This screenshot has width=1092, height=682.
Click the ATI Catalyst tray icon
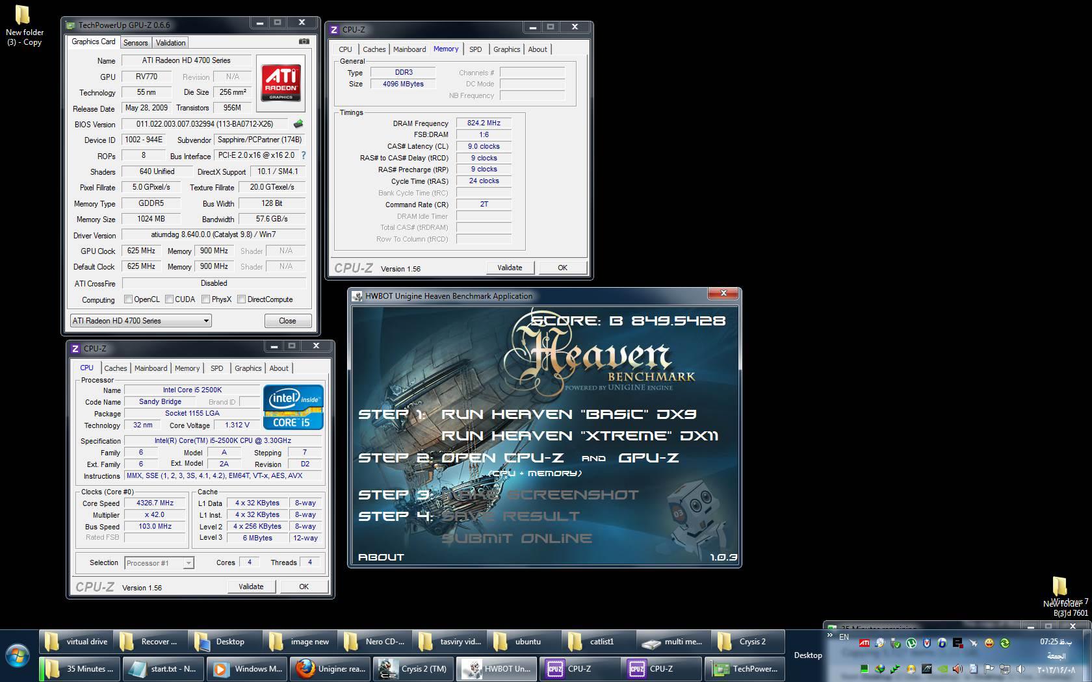(x=864, y=643)
